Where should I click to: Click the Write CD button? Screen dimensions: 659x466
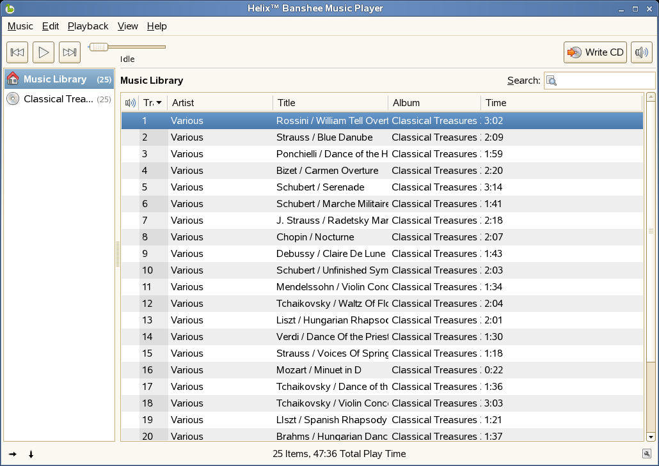point(595,52)
